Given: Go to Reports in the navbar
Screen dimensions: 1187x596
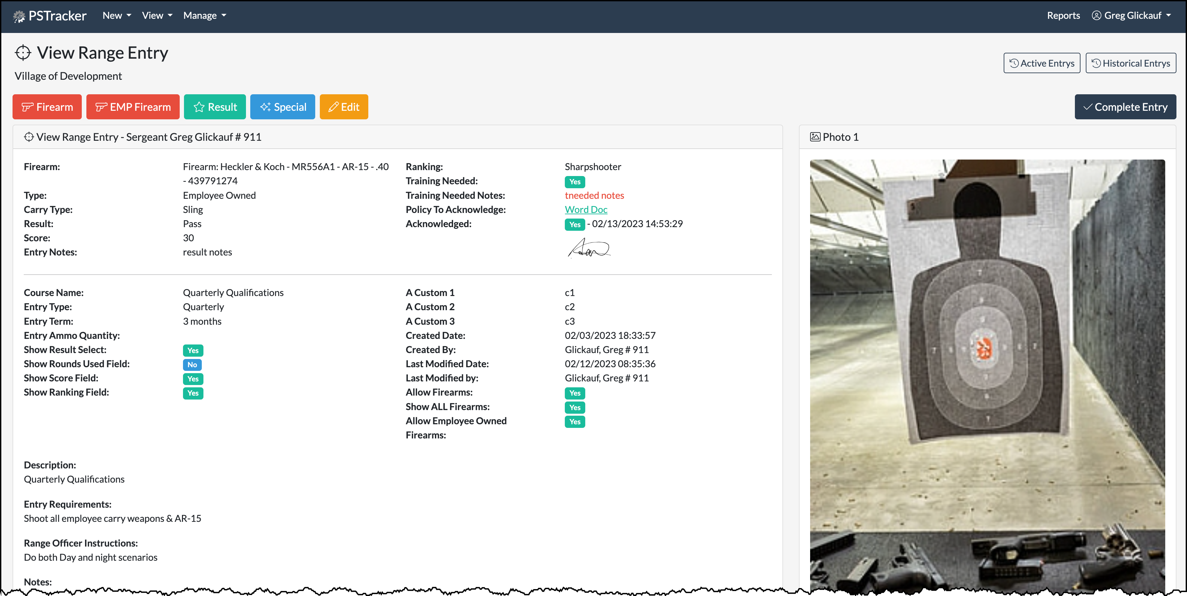Looking at the screenshot, I should coord(1063,16).
